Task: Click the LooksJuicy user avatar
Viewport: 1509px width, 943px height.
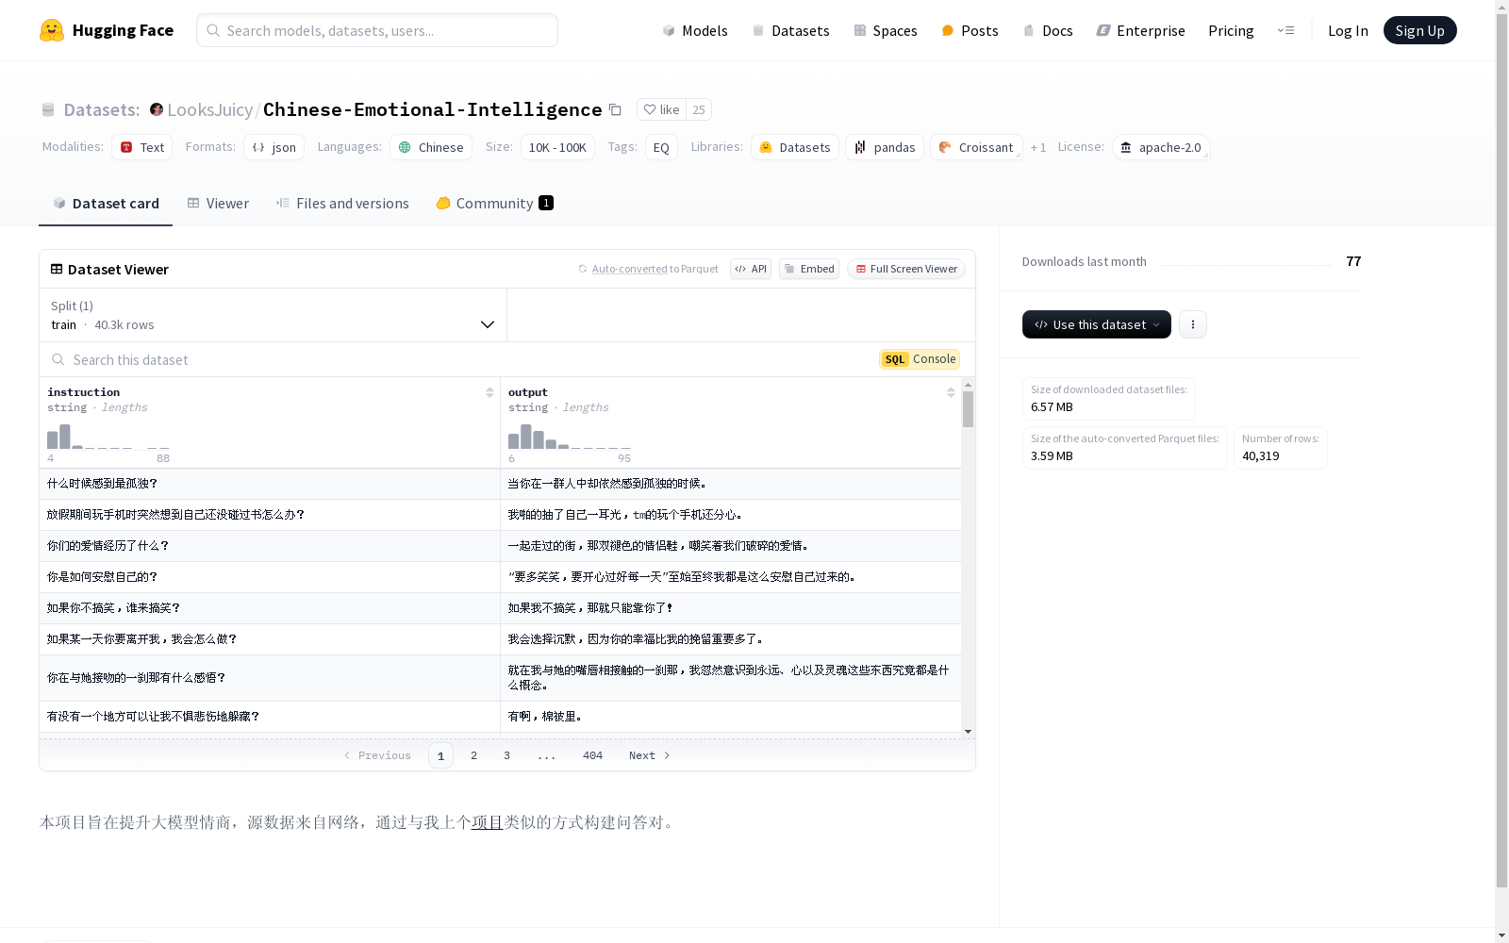Action: tap(157, 109)
